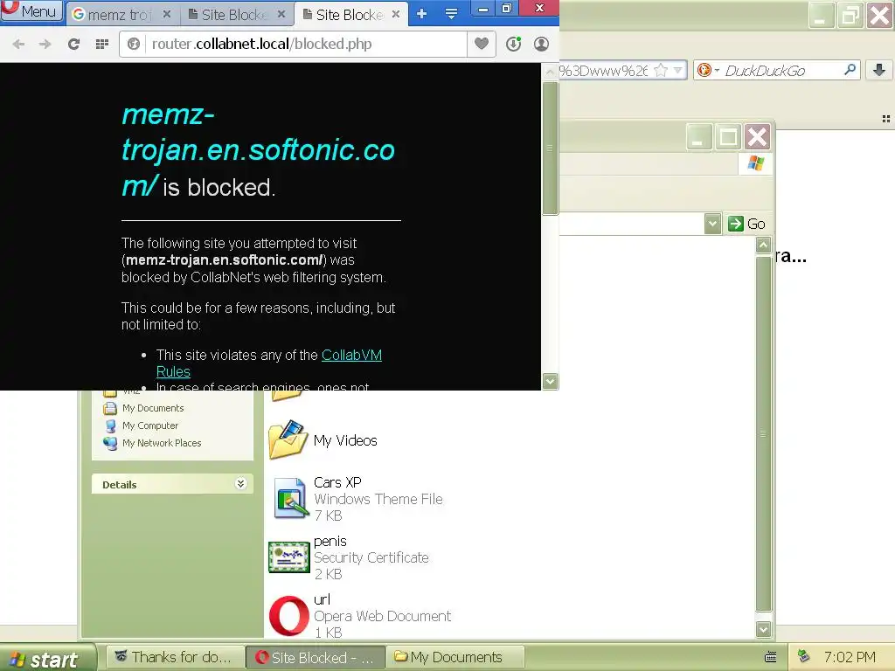The width and height of the screenshot is (895, 671).
Task: Open Firefox URL history dropdown
Action: tap(677, 70)
